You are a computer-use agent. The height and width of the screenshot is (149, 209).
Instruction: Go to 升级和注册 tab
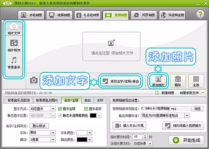(172, 15)
